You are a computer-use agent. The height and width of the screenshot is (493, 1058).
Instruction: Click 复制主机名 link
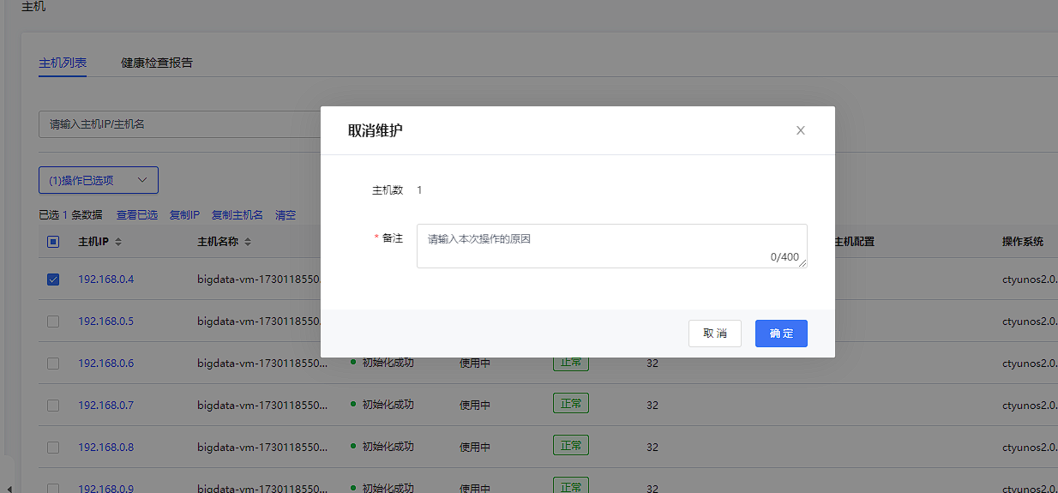237,215
